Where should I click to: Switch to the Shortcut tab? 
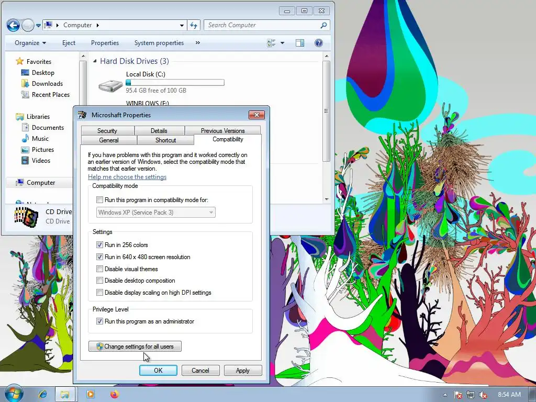[165, 140]
